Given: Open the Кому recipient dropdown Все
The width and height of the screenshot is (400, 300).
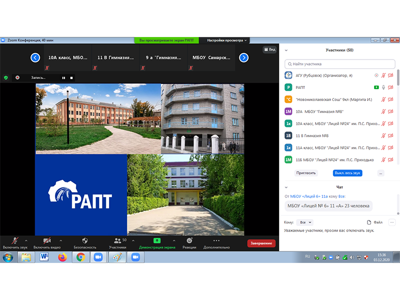Looking at the screenshot, I should (305, 222).
